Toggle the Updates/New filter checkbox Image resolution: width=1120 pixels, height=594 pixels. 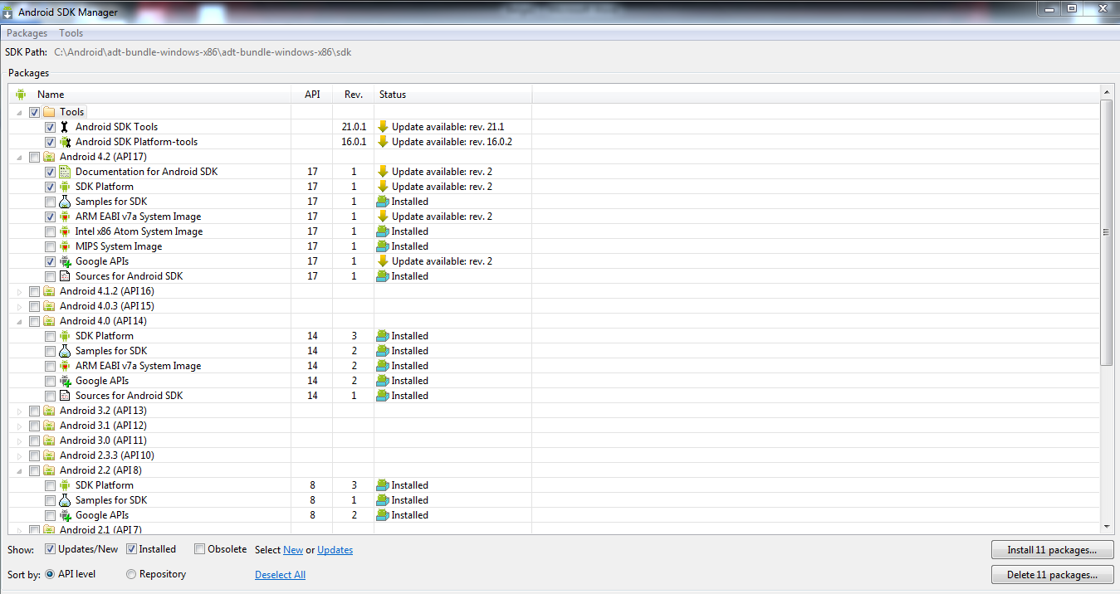click(50, 549)
